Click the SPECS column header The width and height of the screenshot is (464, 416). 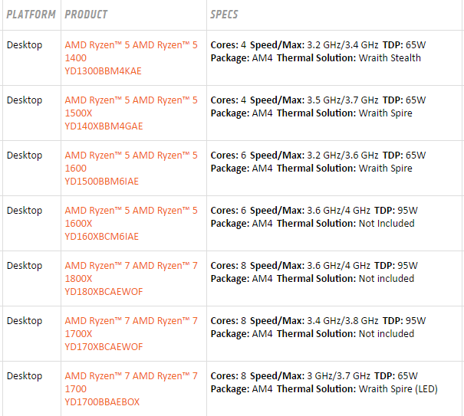pyautogui.click(x=224, y=15)
